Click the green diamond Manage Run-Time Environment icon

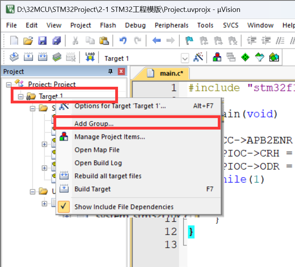pyautogui.click(x=245, y=57)
